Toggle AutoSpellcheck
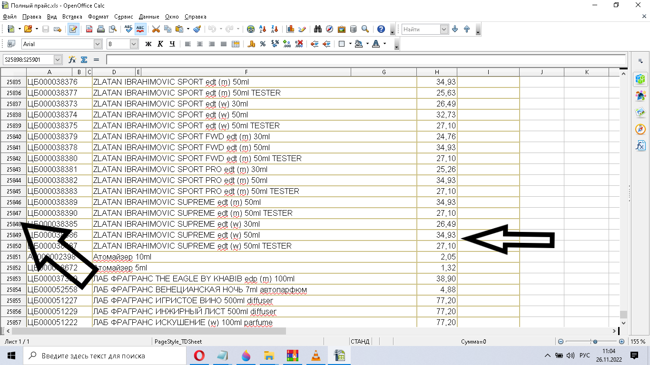 pos(140,29)
